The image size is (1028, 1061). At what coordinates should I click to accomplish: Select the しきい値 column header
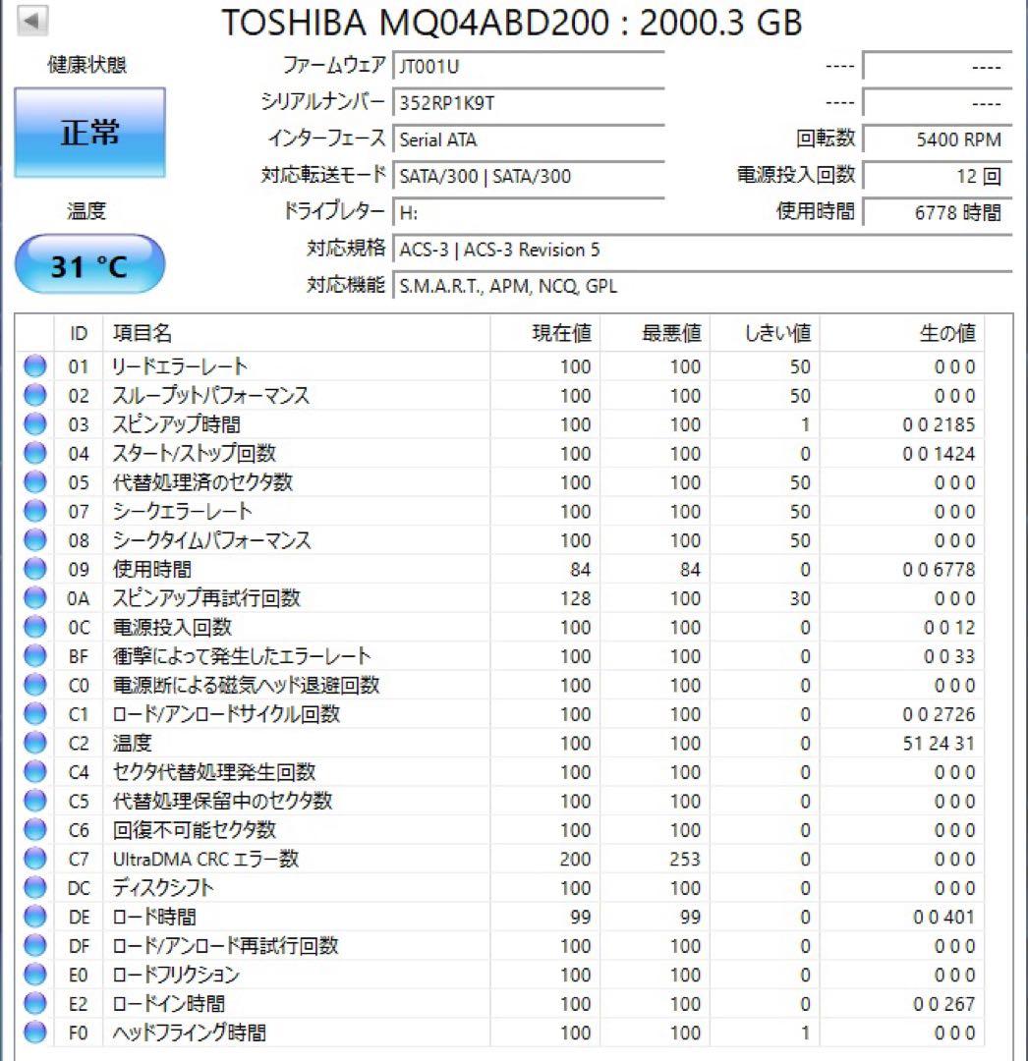(765, 333)
